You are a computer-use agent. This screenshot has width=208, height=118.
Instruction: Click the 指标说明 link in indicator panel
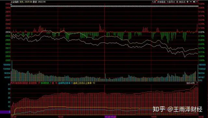pyautogui.click(x=190, y=83)
